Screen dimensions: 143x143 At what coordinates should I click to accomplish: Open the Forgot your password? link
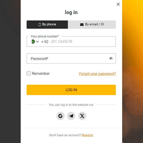[98, 74]
